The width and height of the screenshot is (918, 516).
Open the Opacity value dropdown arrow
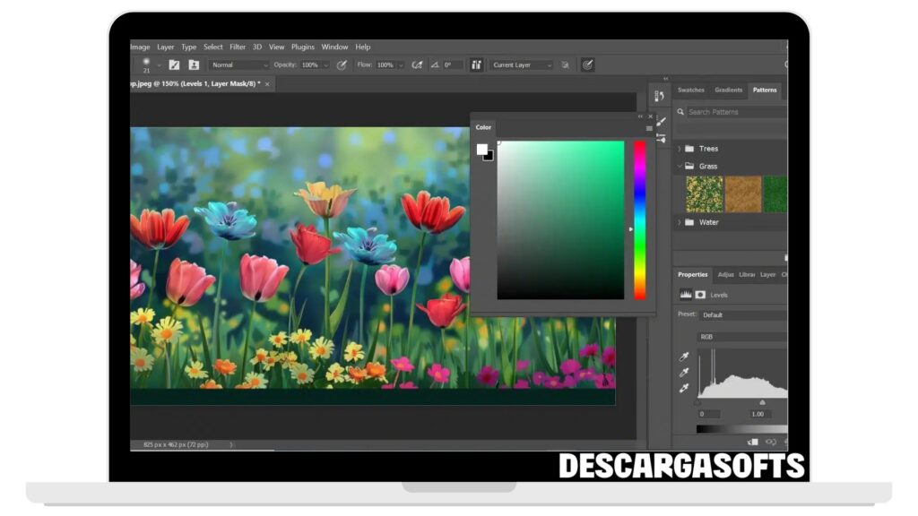[326, 65]
